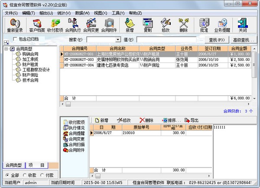Click the 高级查找 button
This screenshot has width=260, height=188.
click(x=244, y=40)
